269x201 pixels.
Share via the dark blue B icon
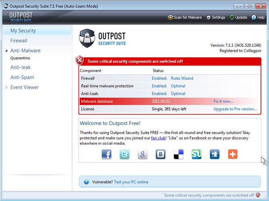(161, 154)
